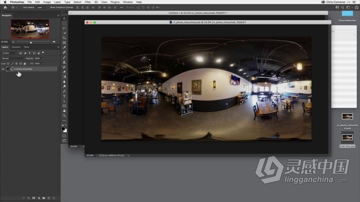
Task: Open the Kind filter dropdown
Action: (x=9, y=53)
